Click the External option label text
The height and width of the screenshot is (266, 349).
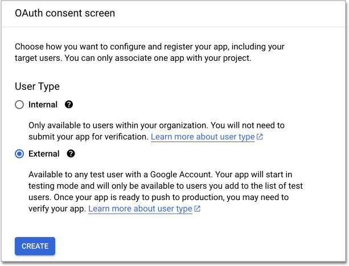click(44, 153)
